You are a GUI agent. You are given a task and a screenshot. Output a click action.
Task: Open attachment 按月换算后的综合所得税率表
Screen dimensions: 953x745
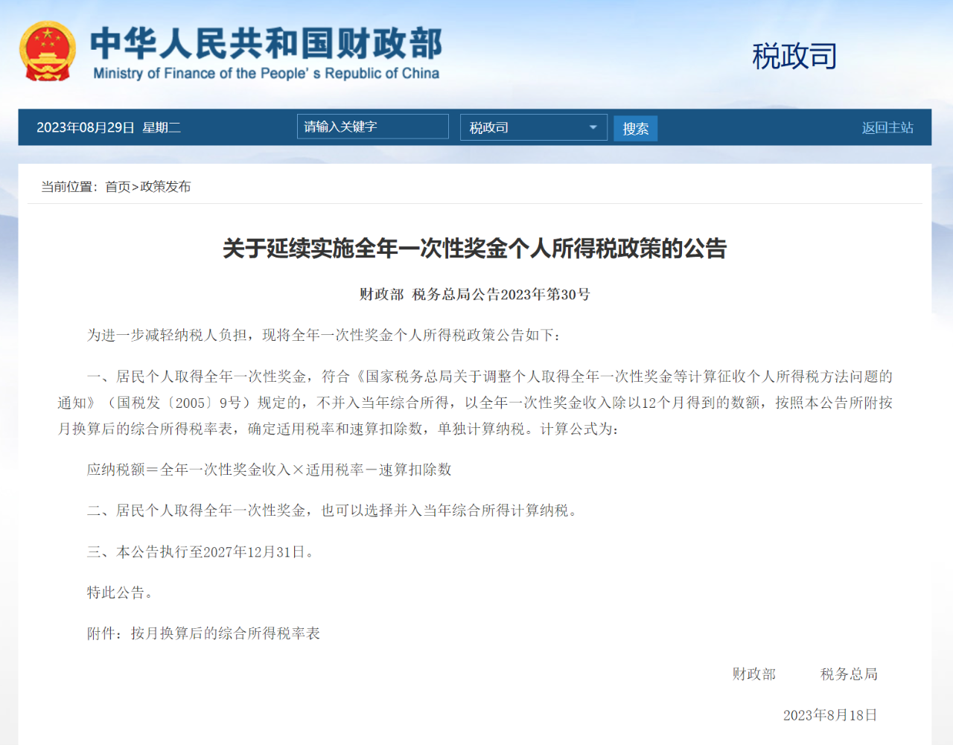click(x=225, y=633)
